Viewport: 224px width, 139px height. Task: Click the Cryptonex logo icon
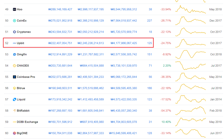click(15, 32)
